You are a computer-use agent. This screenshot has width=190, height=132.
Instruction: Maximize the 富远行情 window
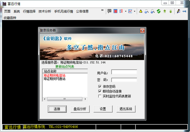[x=172, y=3]
